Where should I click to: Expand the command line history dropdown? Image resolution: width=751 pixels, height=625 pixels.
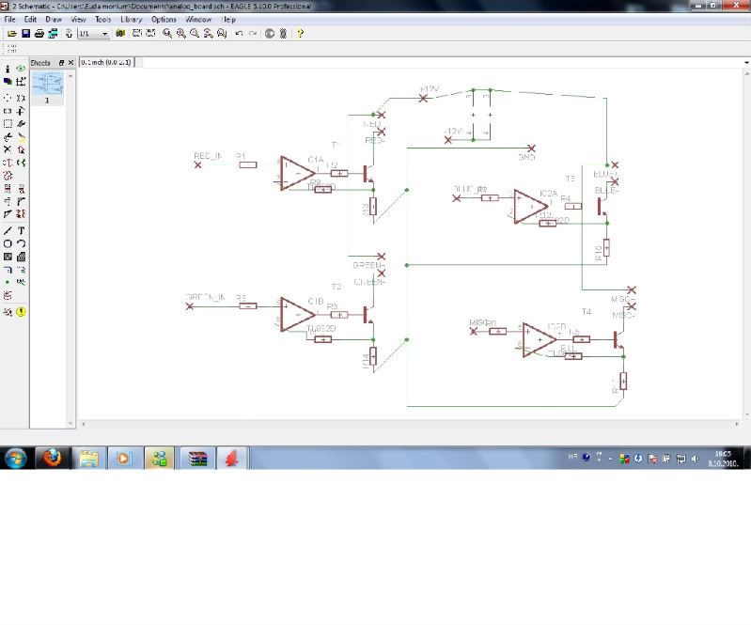coord(746,62)
